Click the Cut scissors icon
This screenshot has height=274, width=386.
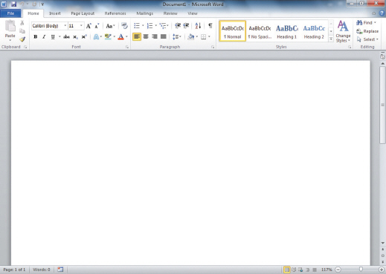[x=22, y=23]
